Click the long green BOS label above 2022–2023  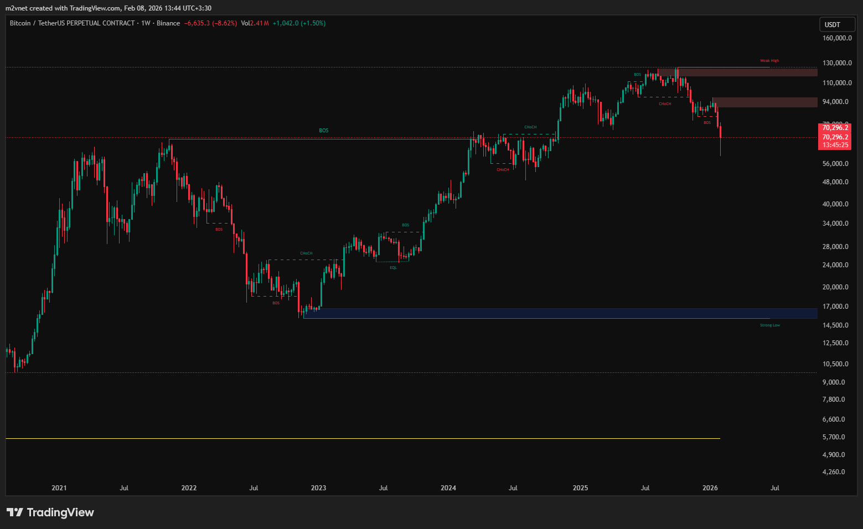click(324, 131)
